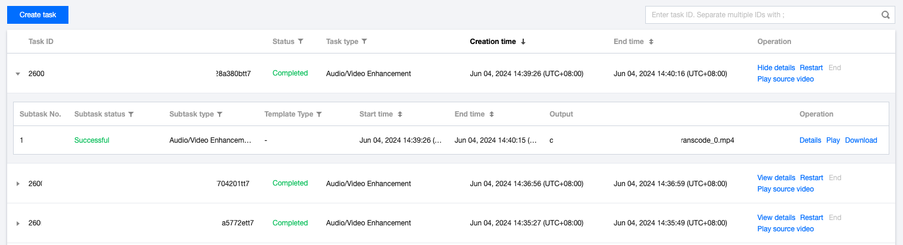Screen dimensions: 903x245
Task: Collapse the first expanded task row
Action: [18, 74]
